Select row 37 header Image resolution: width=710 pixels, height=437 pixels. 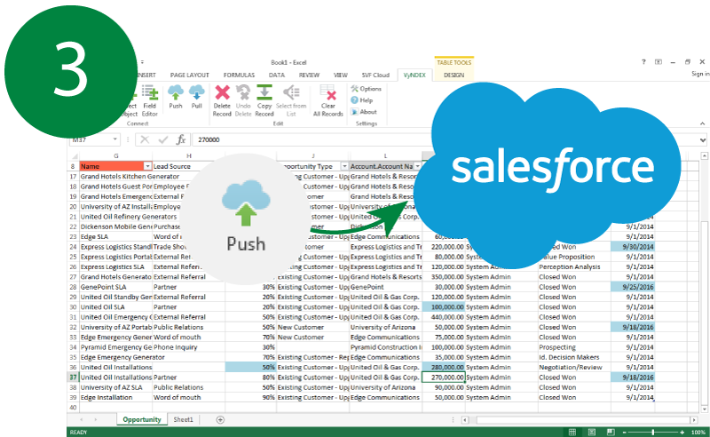(x=73, y=377)
